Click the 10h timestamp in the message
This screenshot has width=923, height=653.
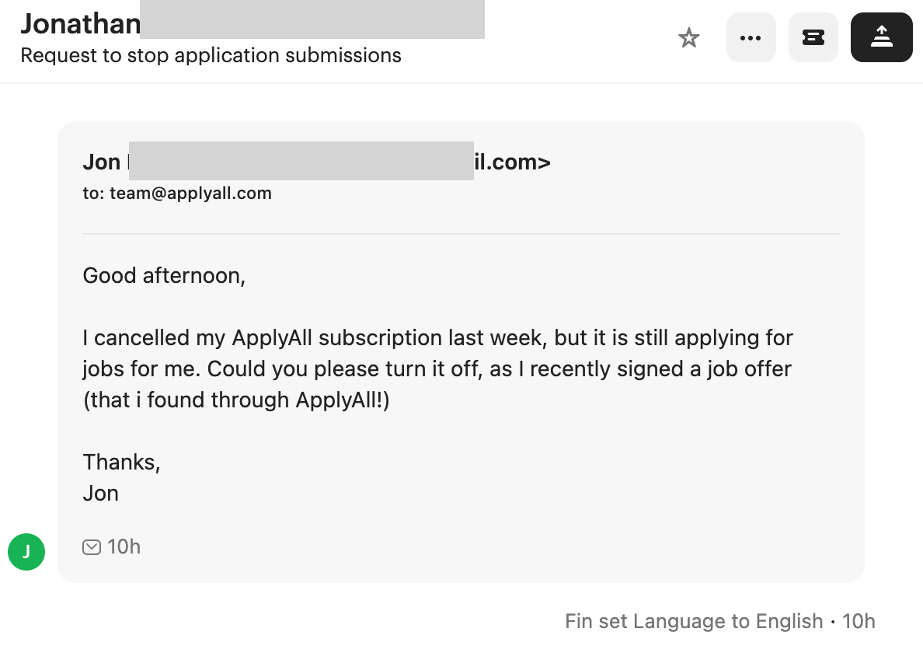124,547
